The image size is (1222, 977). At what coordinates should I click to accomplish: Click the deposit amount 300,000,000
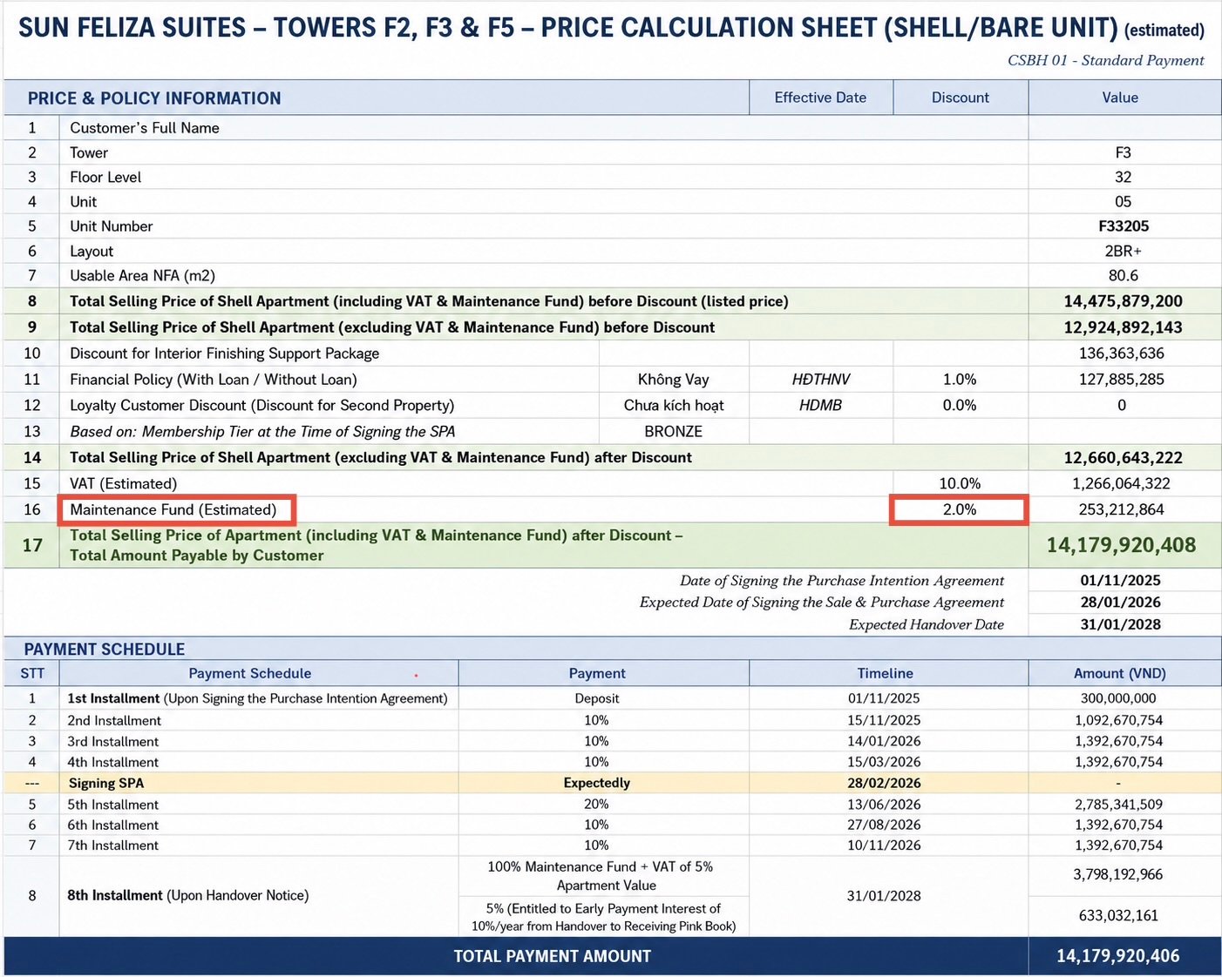point(1118,698)
